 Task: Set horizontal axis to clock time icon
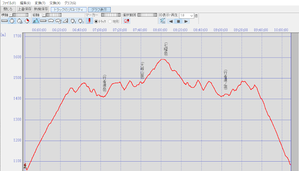tap(12, 21)
